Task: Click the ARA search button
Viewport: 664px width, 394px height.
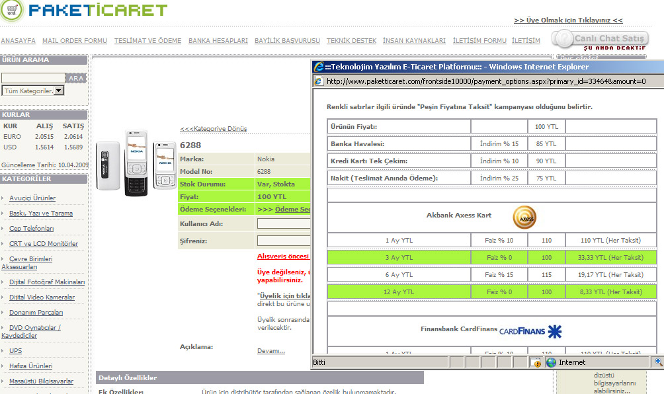Action: [76, 78]
